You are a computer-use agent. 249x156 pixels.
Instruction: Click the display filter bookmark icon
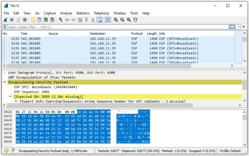5,27
